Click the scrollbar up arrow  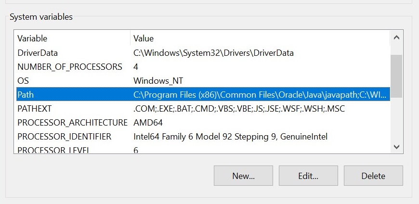pos(396,38)
